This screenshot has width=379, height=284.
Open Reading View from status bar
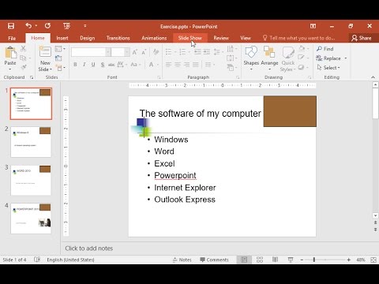pos(275,260)
